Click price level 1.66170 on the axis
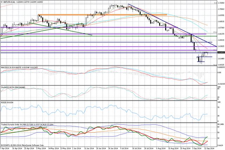 [x=221, y=34]
